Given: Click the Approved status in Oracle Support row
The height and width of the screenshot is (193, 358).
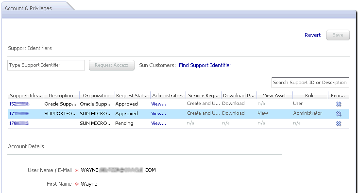Looking at the screenshot, I should pos(126,104).
